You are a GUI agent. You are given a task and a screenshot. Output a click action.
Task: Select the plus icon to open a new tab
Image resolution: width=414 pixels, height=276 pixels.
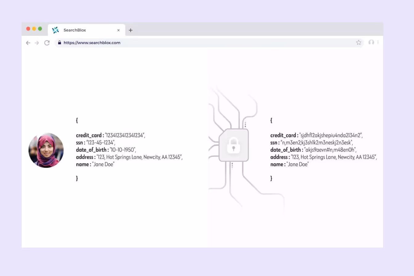[x=130, y=30]
